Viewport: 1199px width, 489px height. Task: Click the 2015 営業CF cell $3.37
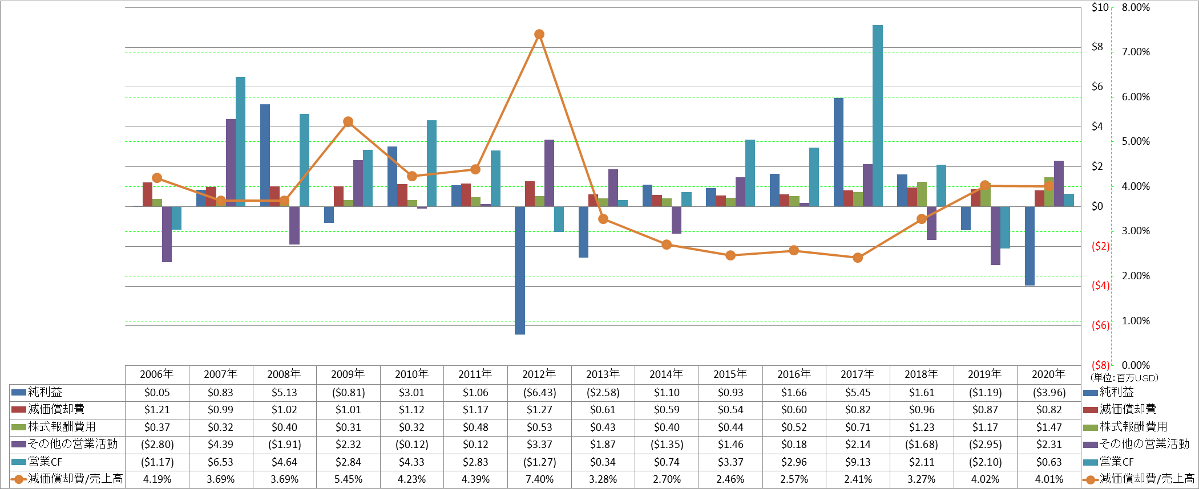[x=730, y=462]
